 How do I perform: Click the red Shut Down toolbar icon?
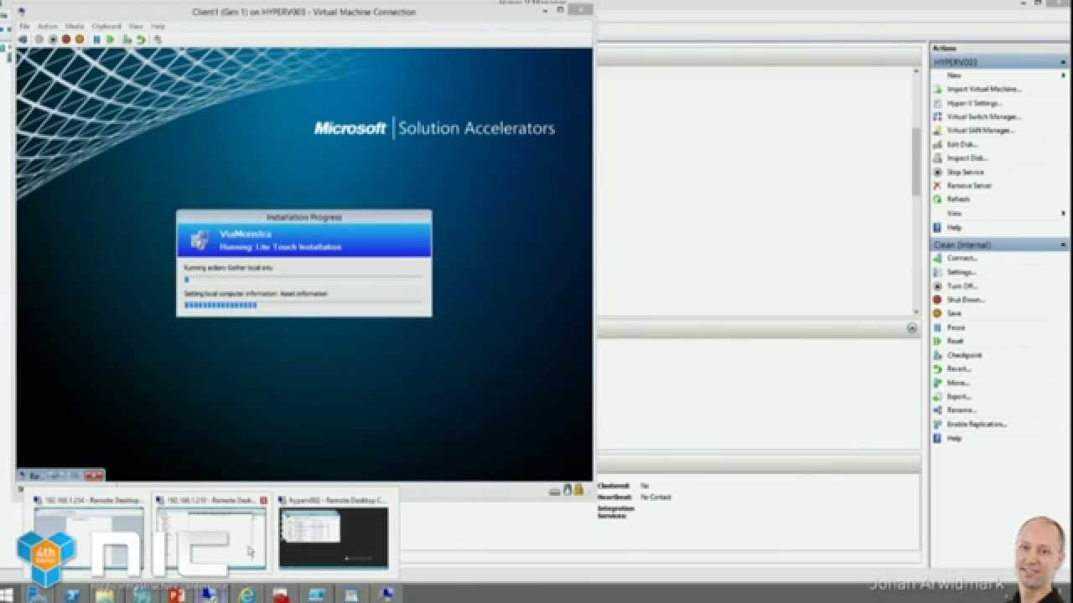(x=66, y=39)
